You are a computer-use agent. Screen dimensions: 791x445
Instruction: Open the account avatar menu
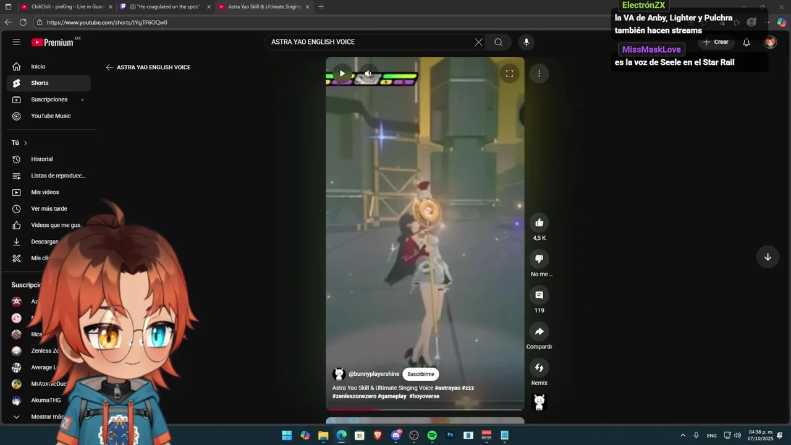[770, 42]
